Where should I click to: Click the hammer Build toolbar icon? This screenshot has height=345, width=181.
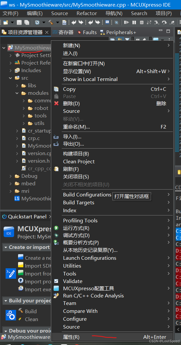click(51, 22)
